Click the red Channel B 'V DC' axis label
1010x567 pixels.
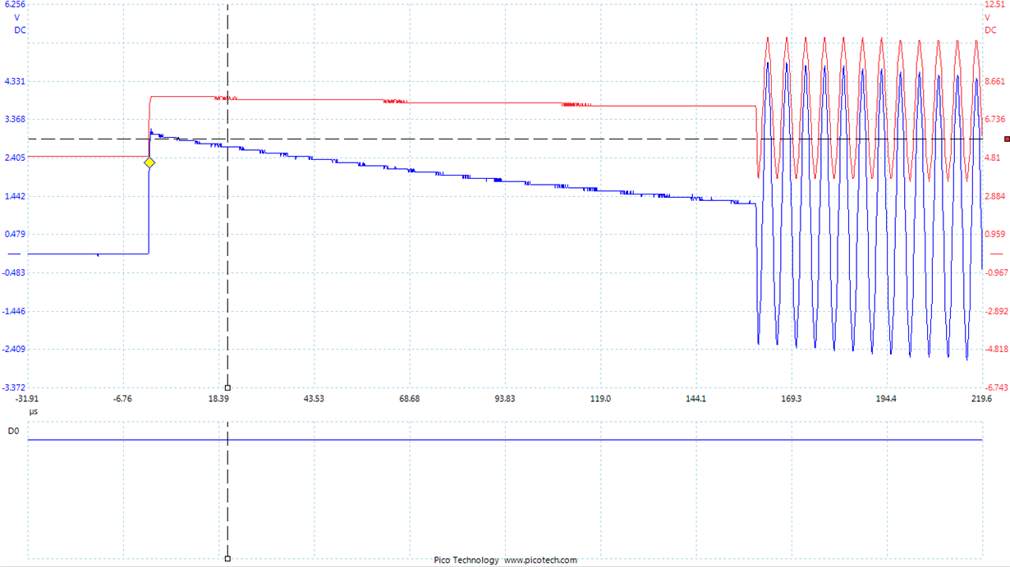[x=991, y=22]
